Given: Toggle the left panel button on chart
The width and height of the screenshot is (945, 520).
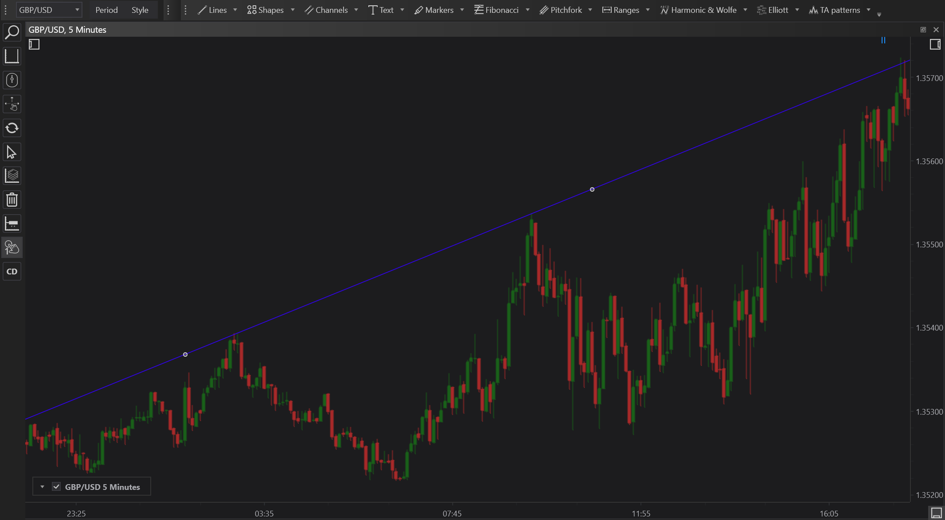Looking at the screenshot, I should click(34, 44).
